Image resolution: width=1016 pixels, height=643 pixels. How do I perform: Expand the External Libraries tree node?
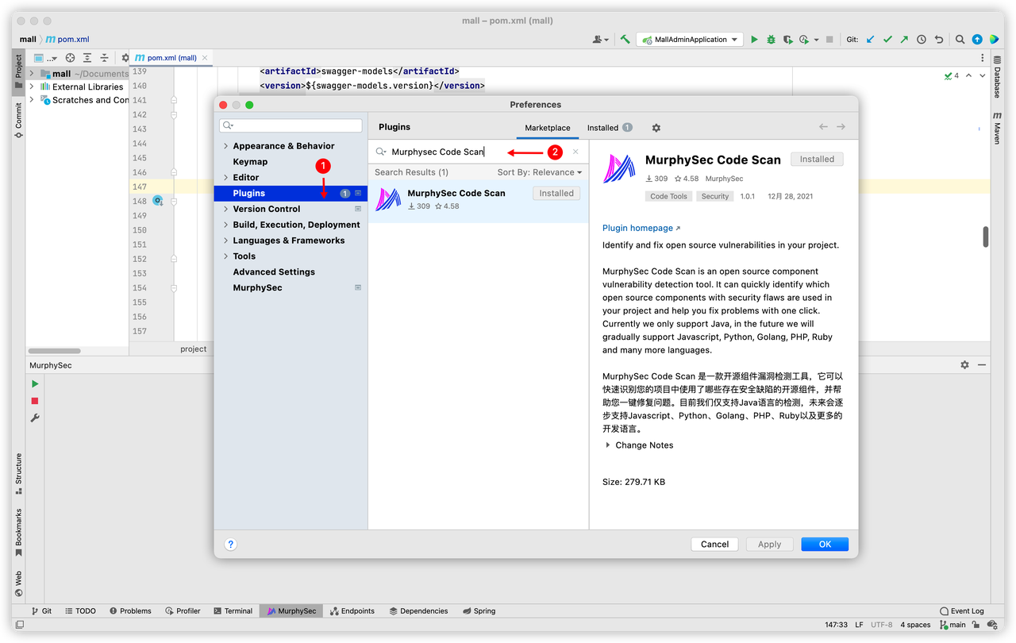coord(32,87)
